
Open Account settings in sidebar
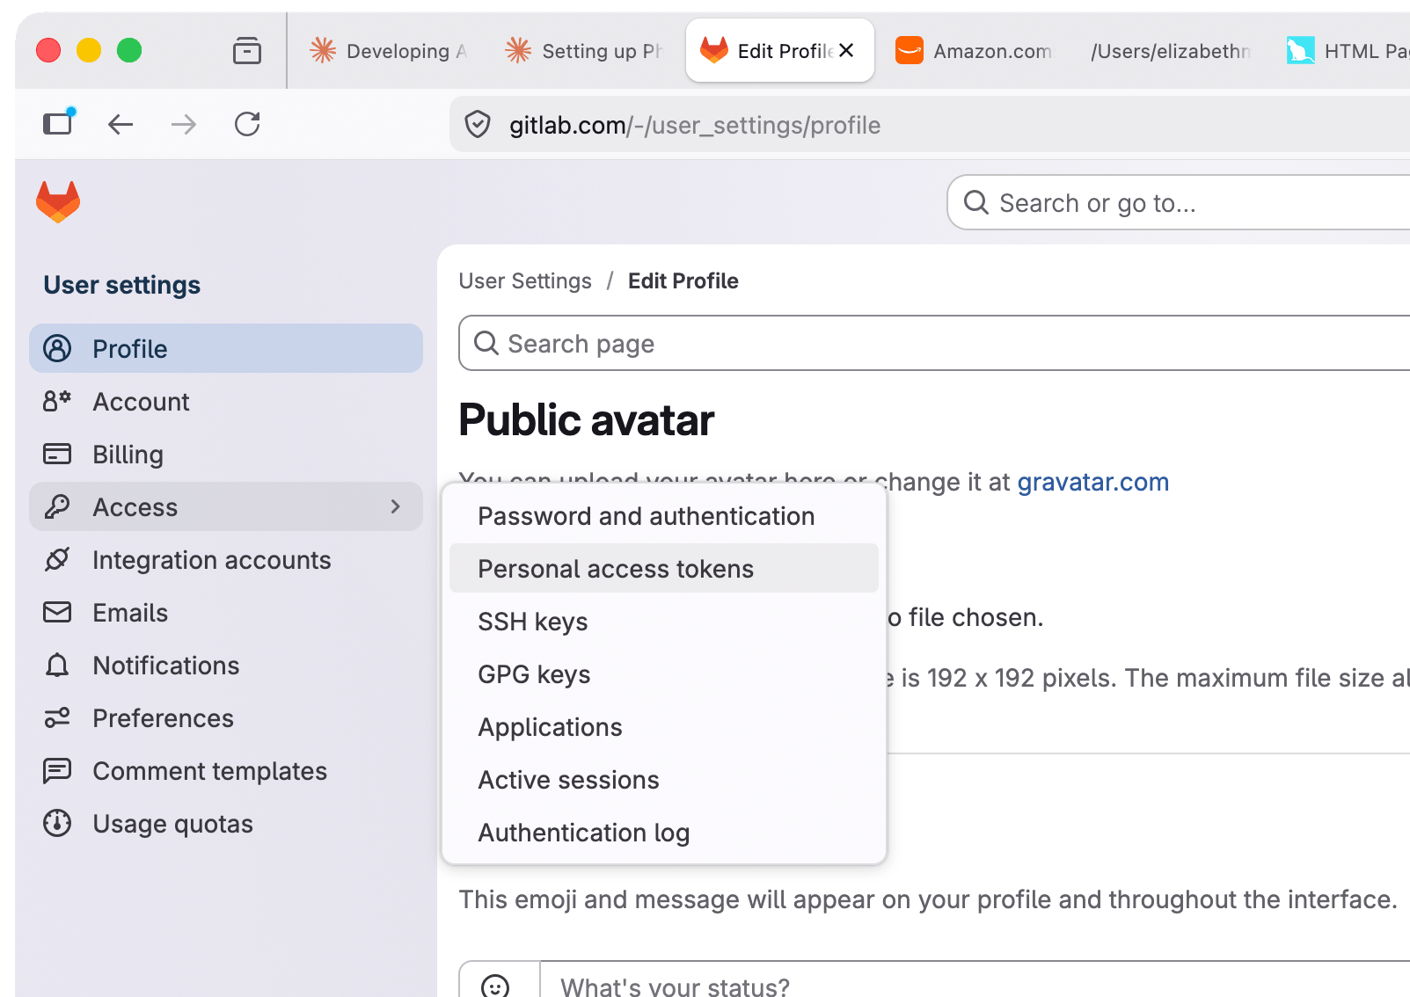coord(226,401)
